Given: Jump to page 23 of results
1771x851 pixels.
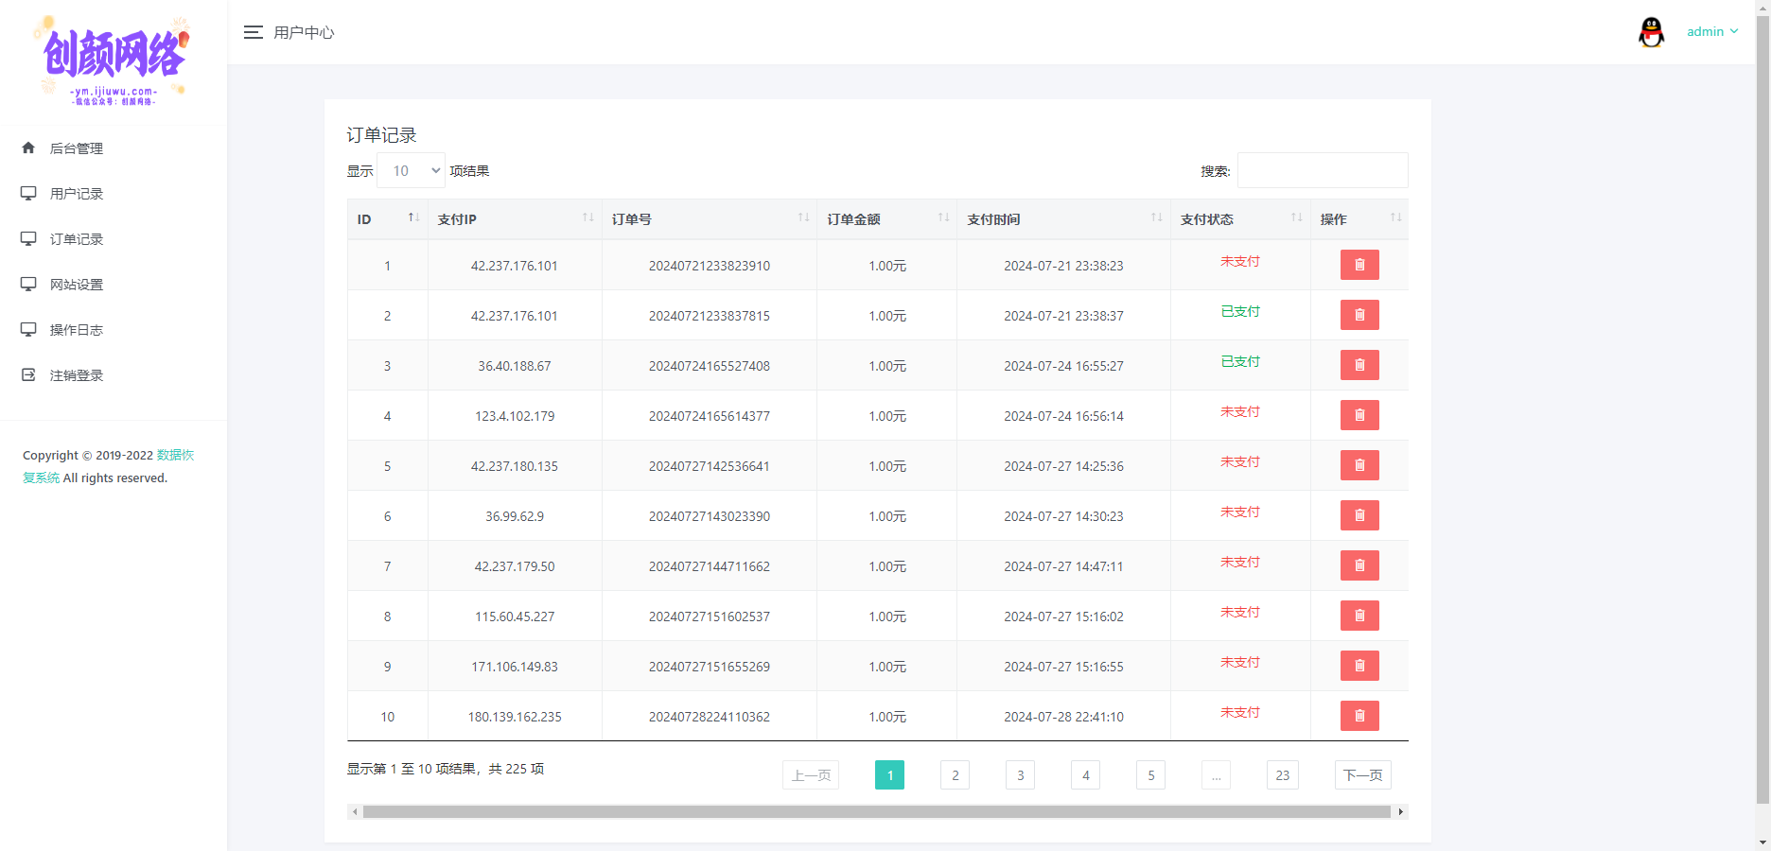Looking at the screenshot, I should pyautogui.click(x=1282, y=775).
